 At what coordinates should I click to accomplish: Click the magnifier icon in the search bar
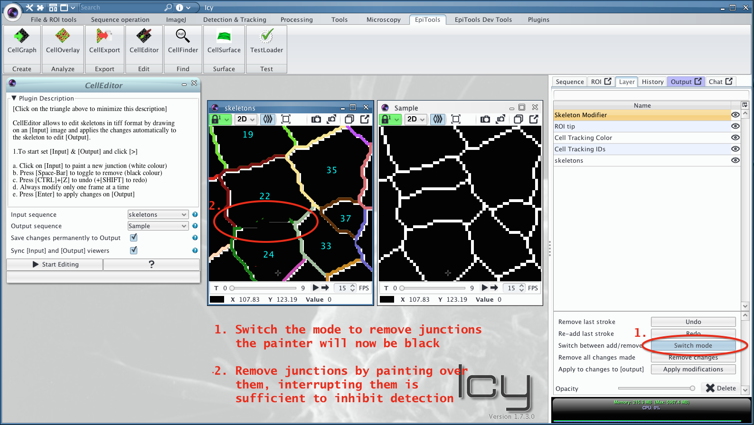tap(168, 8)
